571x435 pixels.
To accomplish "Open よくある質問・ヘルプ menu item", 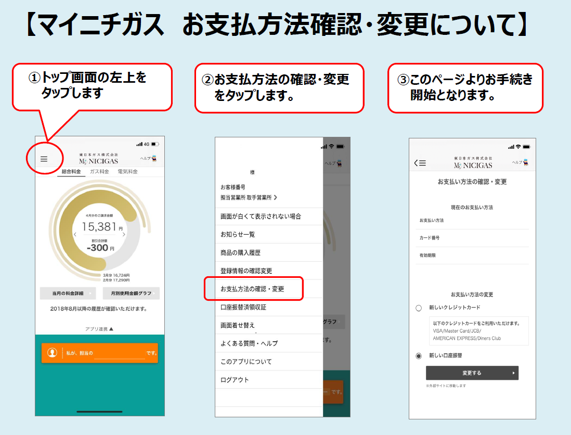I will (x=269, y=343).
